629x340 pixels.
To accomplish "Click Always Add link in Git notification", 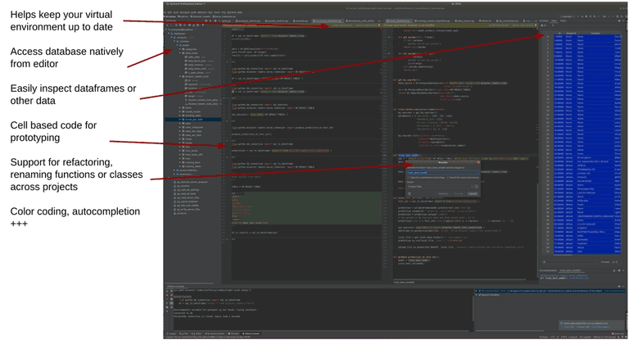I will 583,327.
